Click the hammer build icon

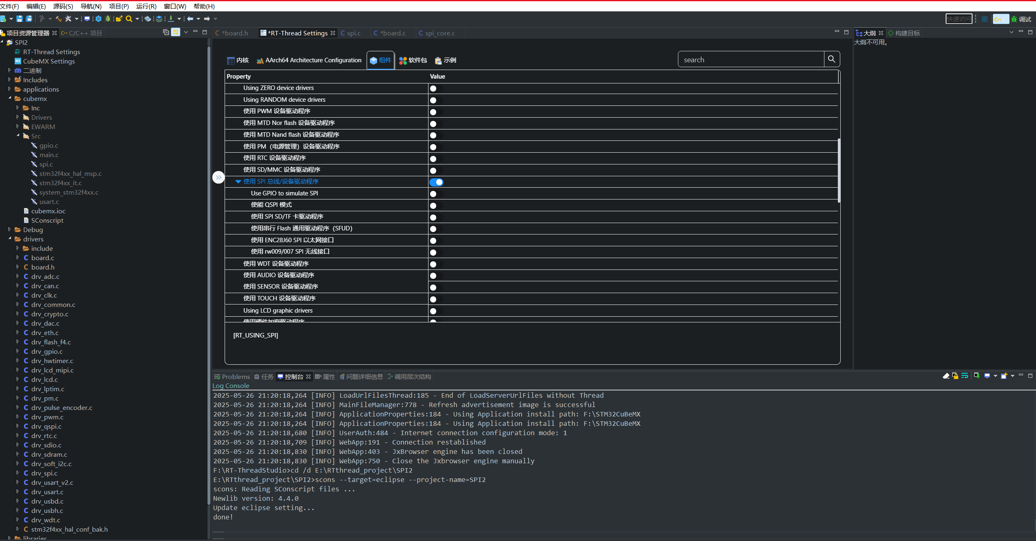[x=59, y=19]
